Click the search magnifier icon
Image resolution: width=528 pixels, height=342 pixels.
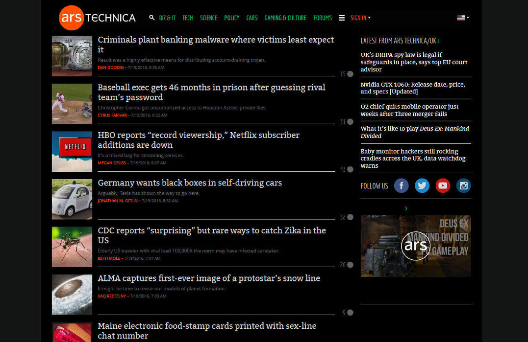point(152,18)
